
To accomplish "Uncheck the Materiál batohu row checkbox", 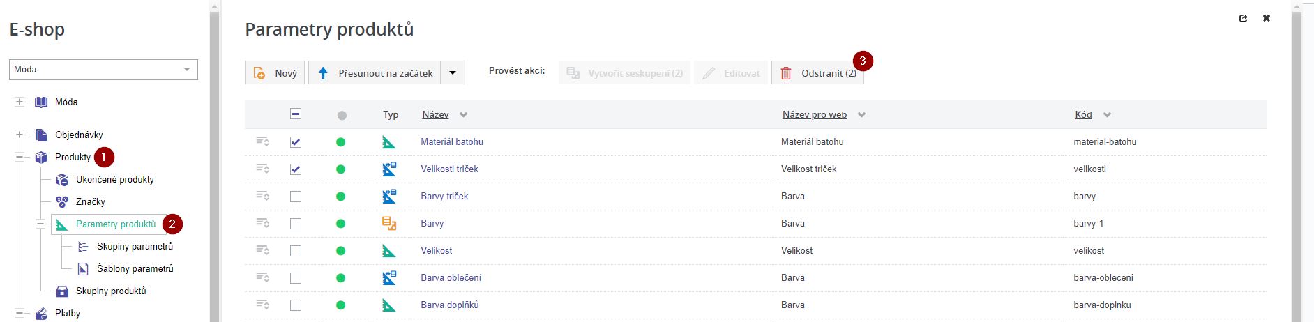I will click(296, 142).
